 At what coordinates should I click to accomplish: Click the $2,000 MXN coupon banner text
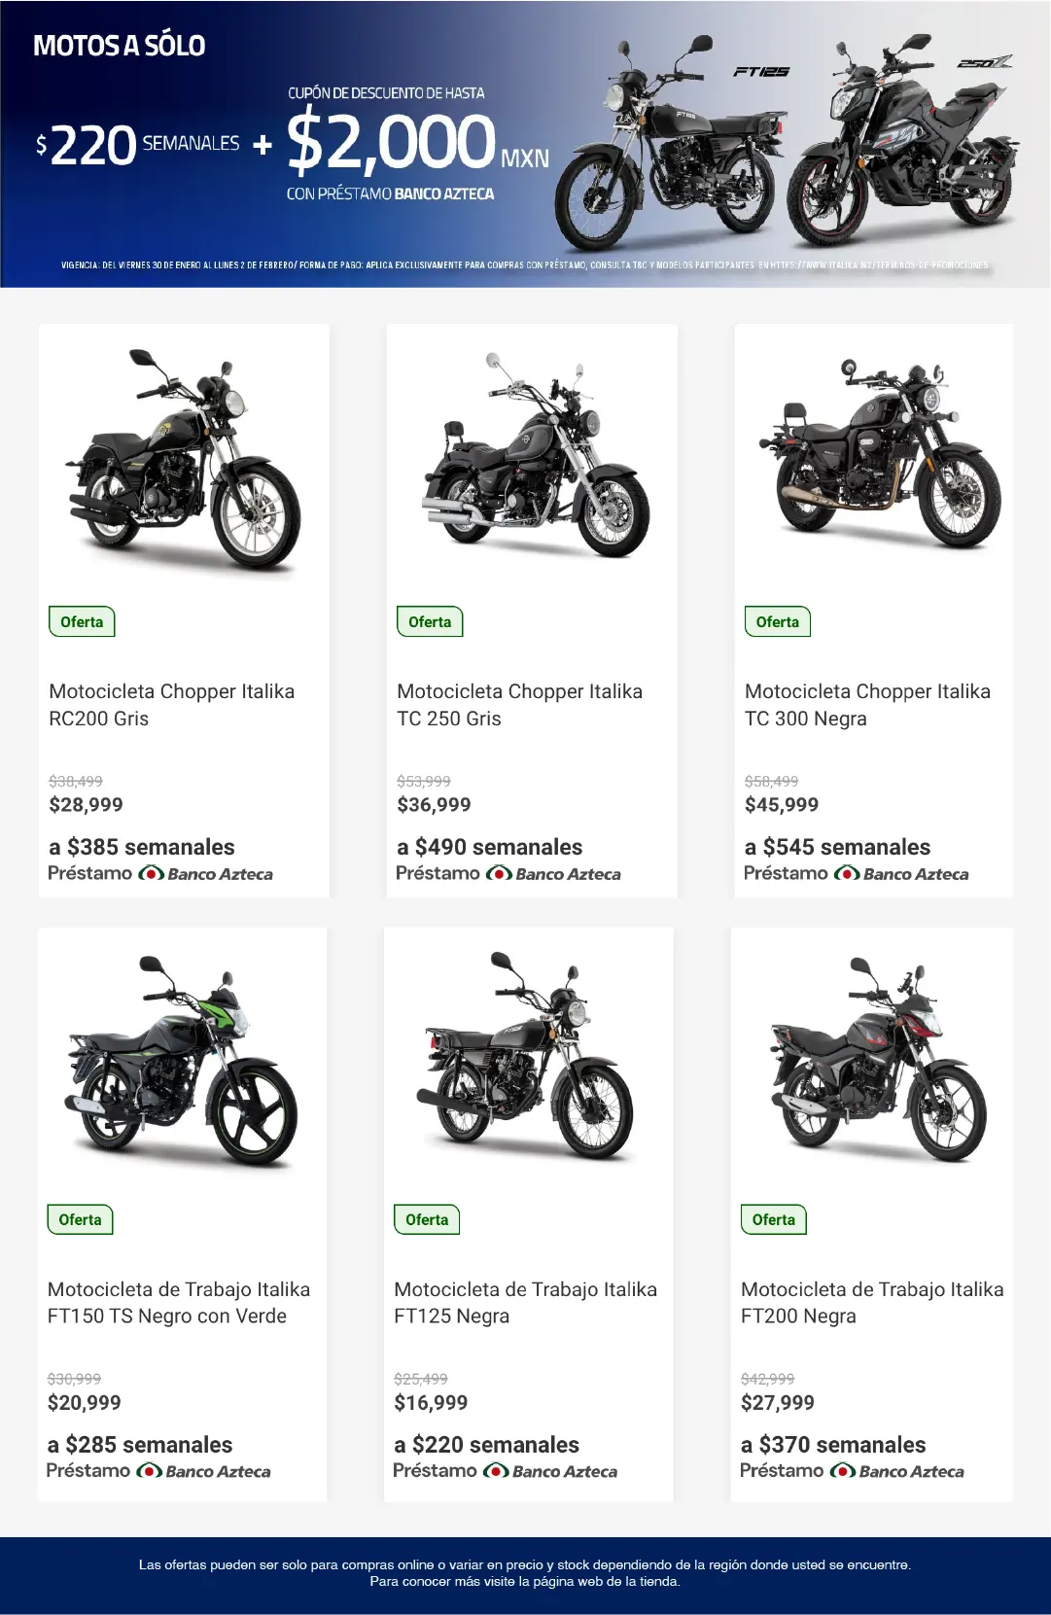point(418,143)
